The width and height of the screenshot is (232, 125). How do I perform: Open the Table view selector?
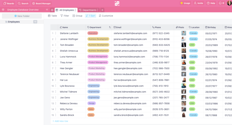pos(52,16)
